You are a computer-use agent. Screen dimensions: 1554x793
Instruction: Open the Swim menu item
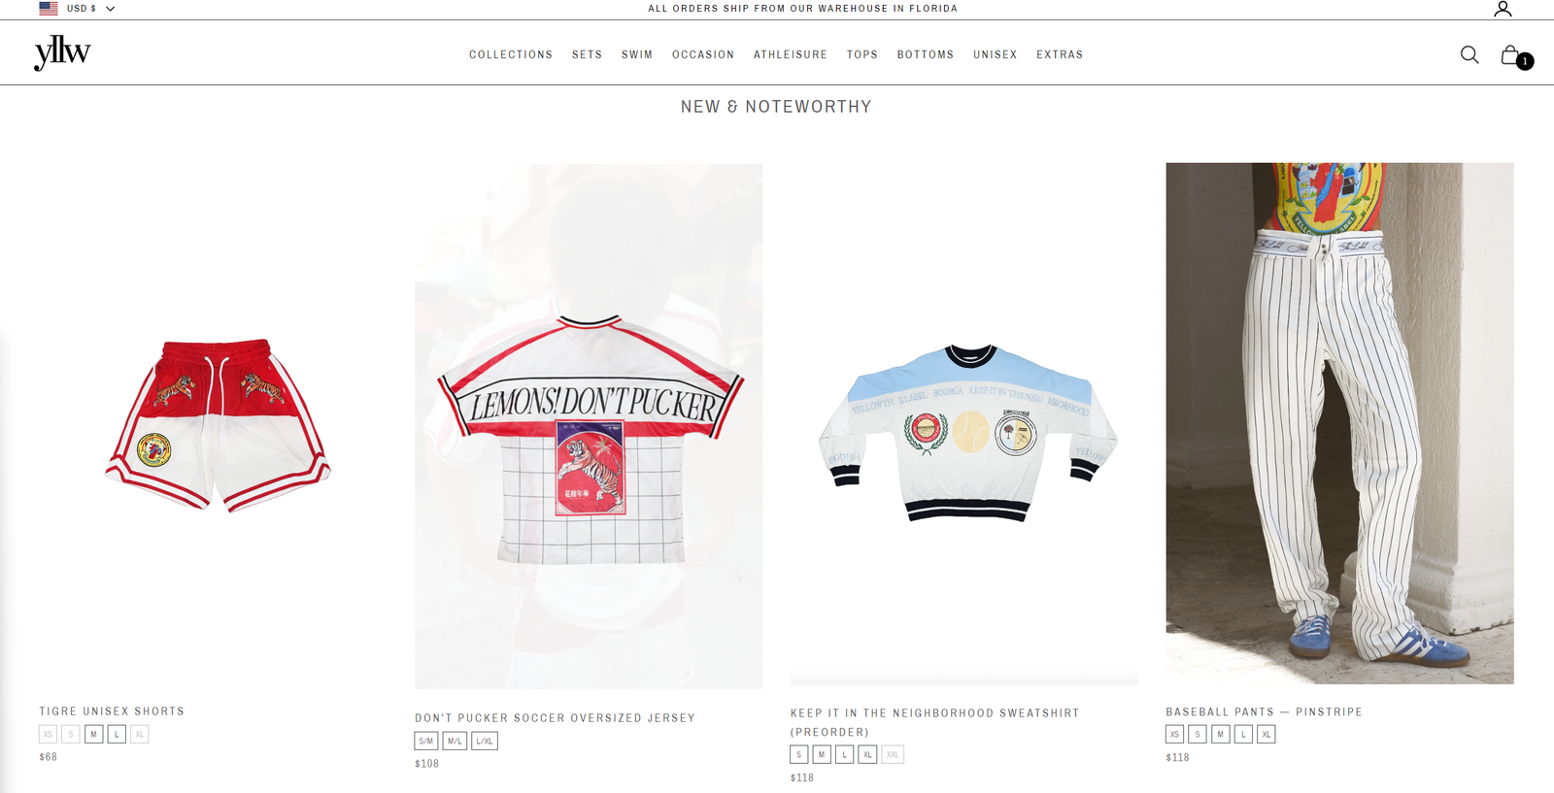(x=637, y=54)
